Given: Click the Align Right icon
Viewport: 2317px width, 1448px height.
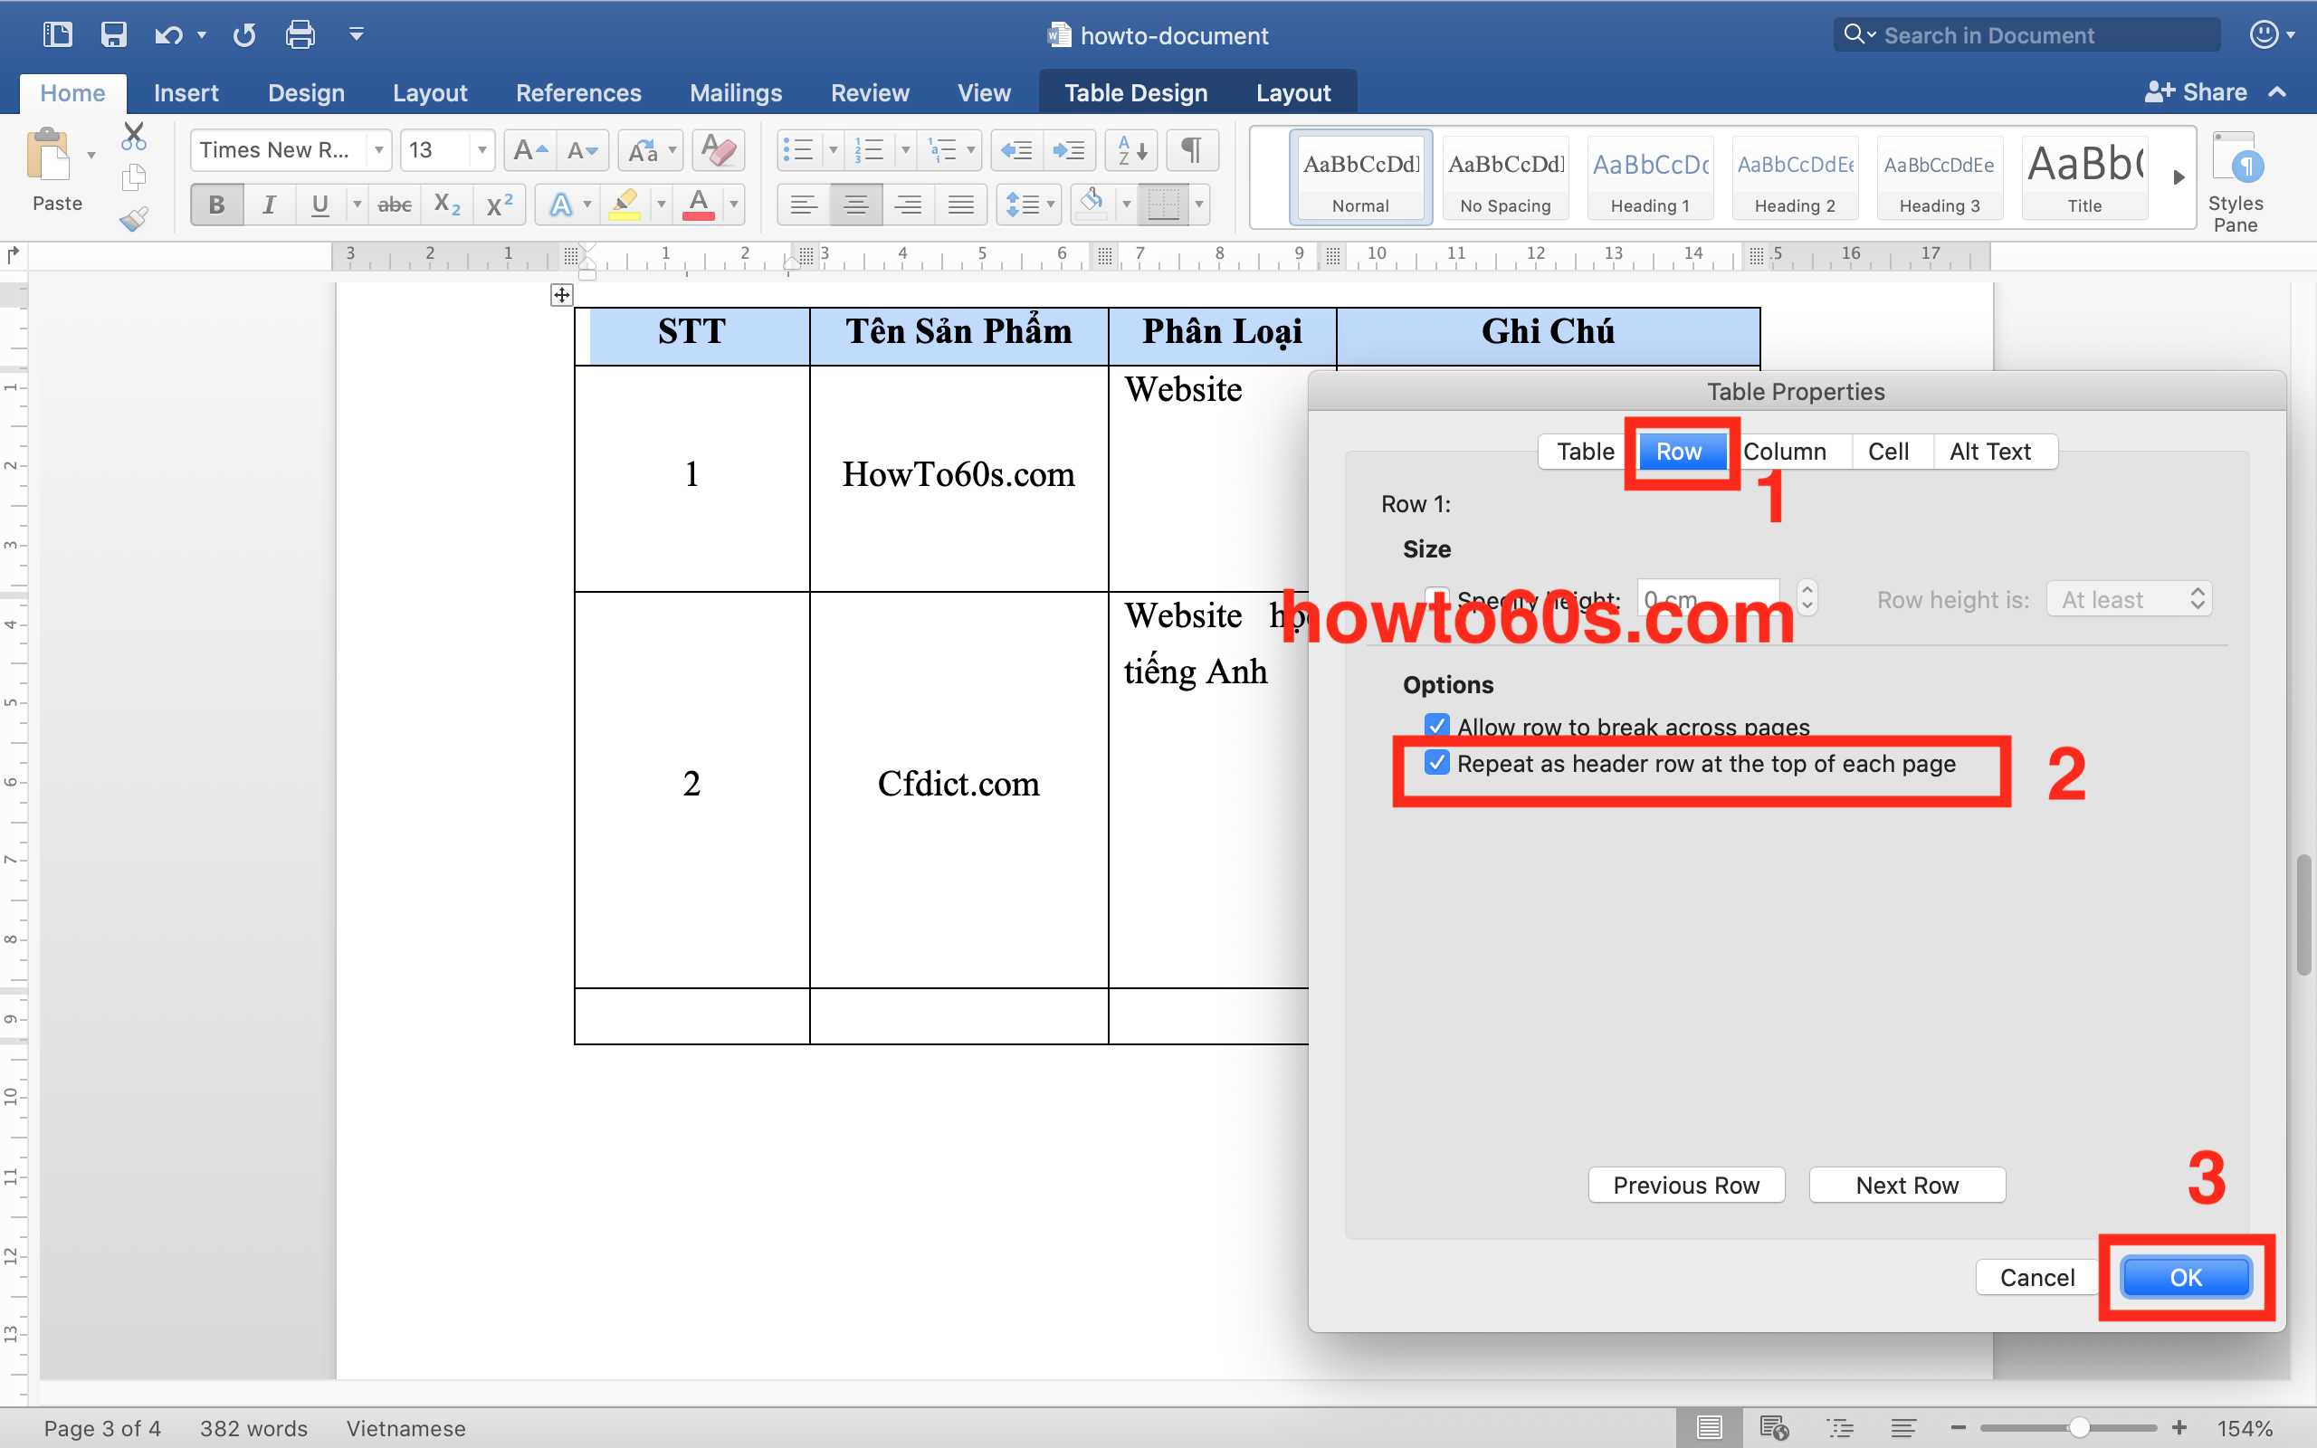Looking at the screenshot, I should [908, 204].
